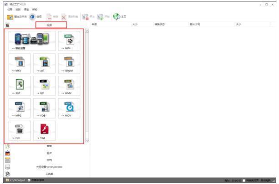The image size is (279, 184).
Task: Expand the Audio category panel
Action: [49, 146]
